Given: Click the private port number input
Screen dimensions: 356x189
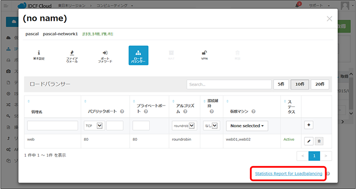Looking at the screenshot, I should (141, 126).
